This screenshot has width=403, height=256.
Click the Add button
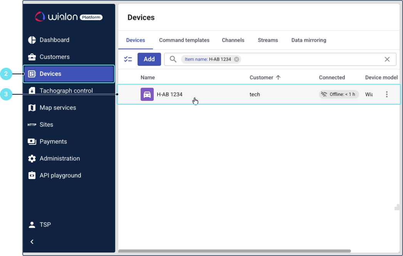[x=149, y=59]
